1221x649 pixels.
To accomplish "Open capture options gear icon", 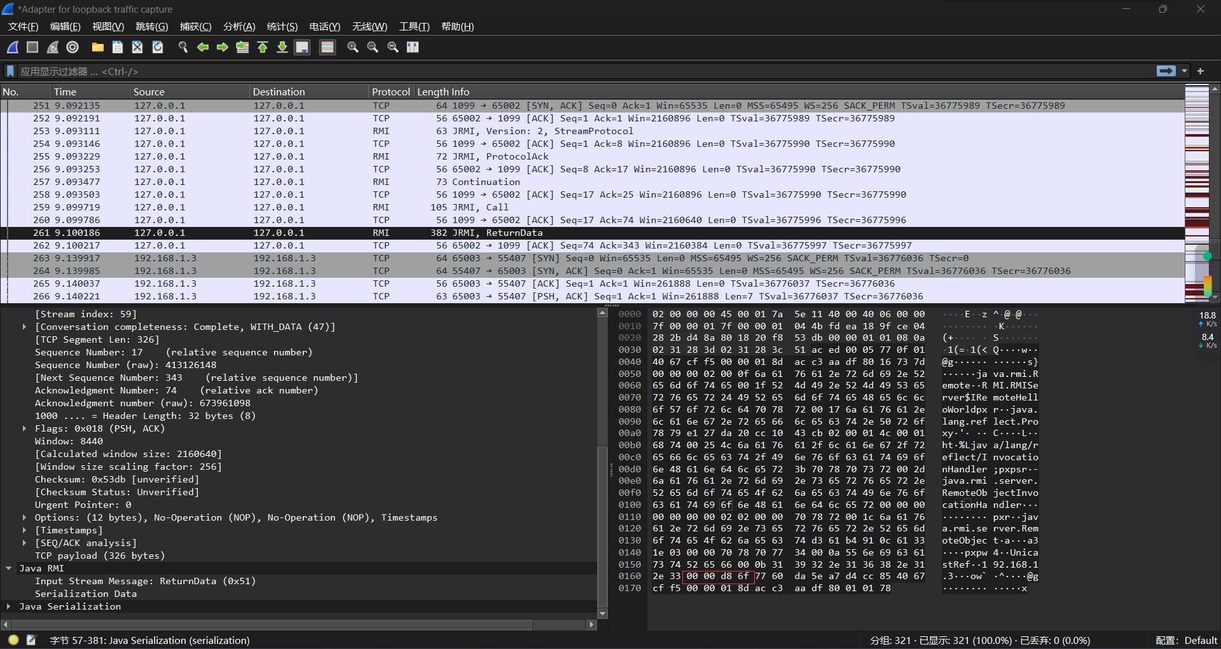I will point(72,47).
